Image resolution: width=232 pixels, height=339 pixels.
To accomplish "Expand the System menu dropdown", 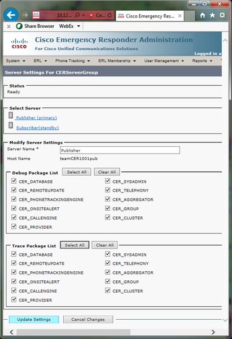I will point(16,61).
